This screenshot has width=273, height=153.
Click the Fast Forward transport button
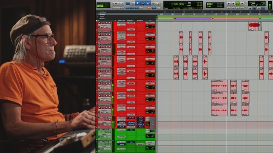(238, 8)
